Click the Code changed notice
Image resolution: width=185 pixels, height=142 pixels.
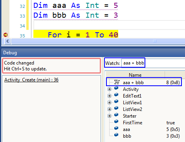point(51,66)
